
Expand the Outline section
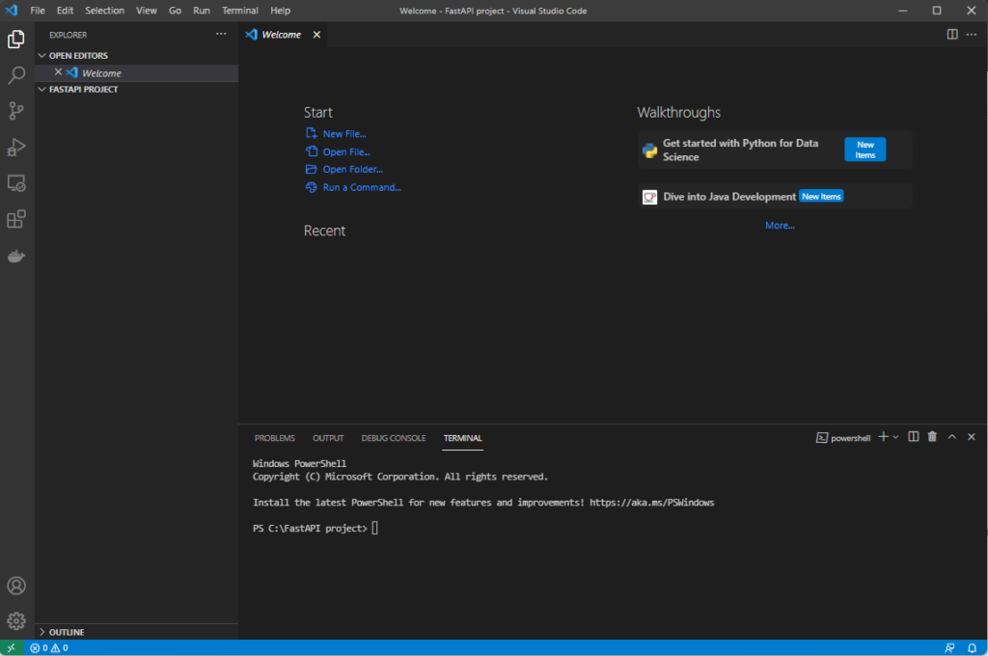pyautogui.click(x=66, y=632)
